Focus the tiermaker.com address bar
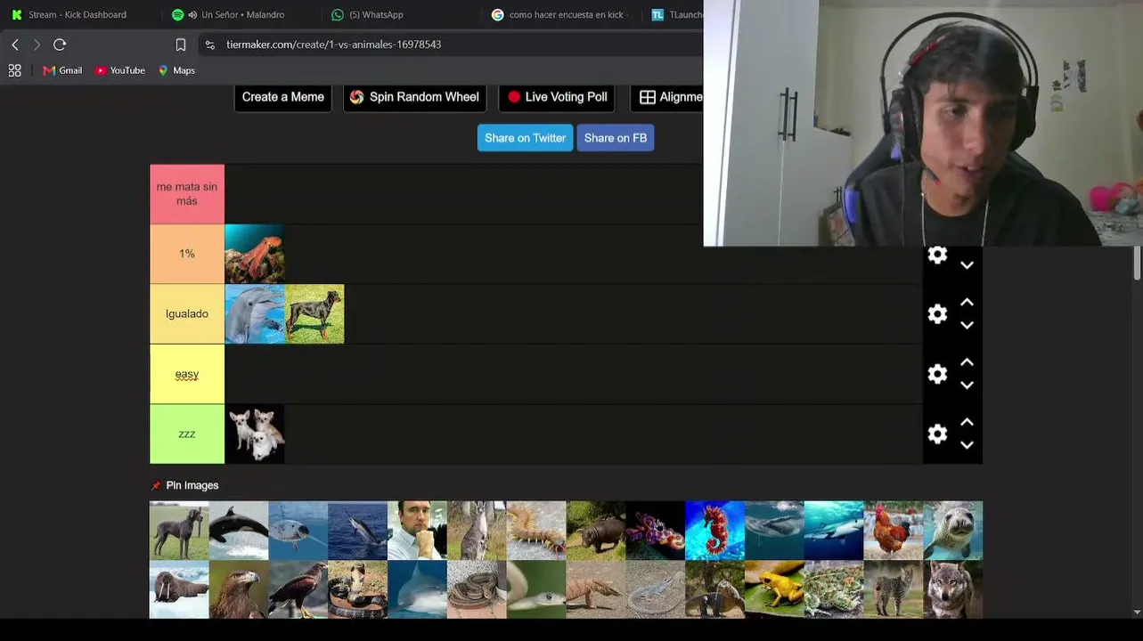This screenshot has height=641, width=1143. pos(333,45)
